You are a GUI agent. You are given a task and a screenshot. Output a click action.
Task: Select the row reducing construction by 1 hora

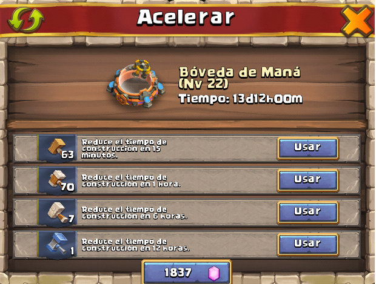pyautogui.click(x=187, y=180)
